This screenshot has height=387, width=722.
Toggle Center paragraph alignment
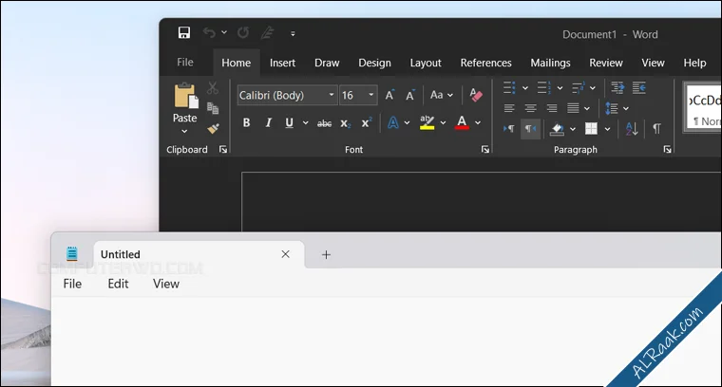click(x=530, y=108)
